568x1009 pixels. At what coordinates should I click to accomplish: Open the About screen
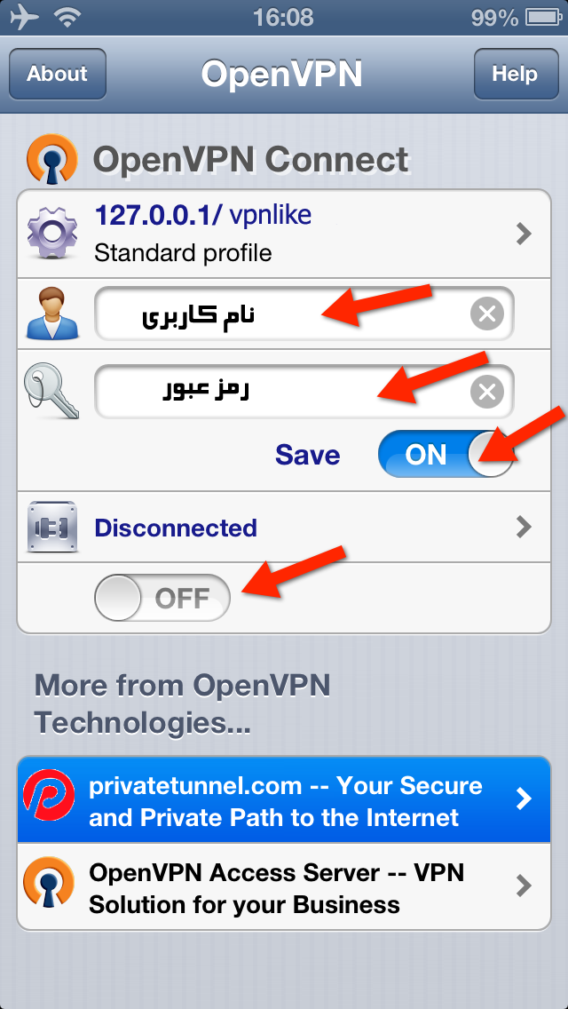point(58,74)
